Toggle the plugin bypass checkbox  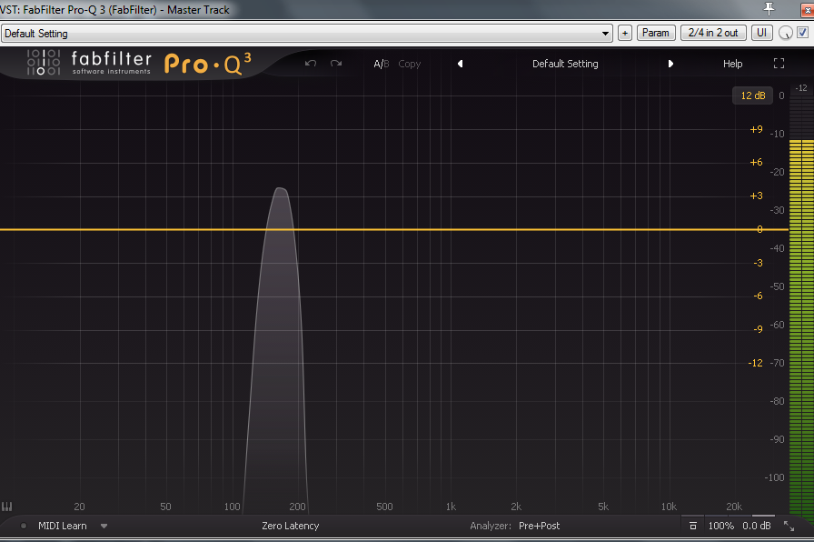click(x=802, y=32)
